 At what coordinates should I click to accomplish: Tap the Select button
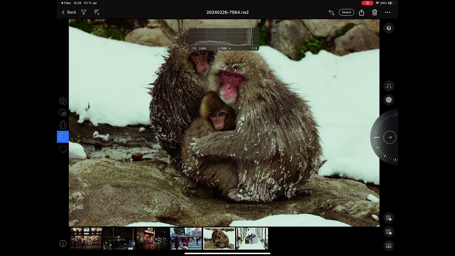(346, 12)
